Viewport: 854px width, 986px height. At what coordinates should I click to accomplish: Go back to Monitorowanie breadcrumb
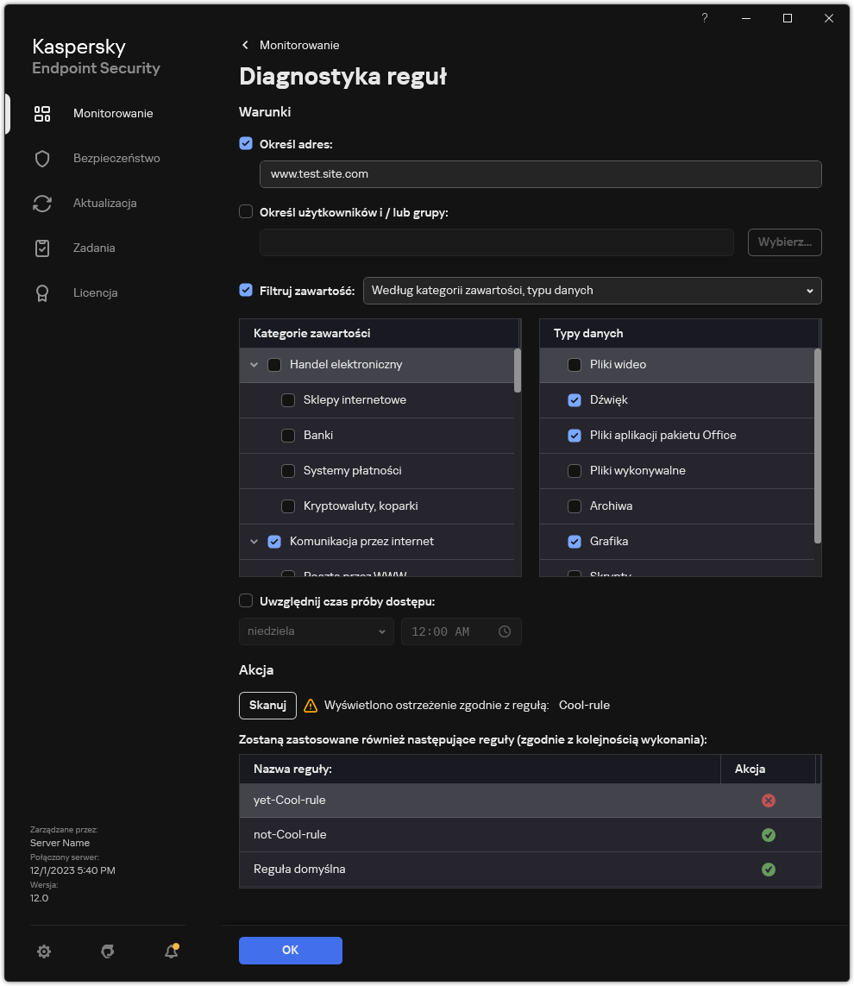click(x=290, y=45)
